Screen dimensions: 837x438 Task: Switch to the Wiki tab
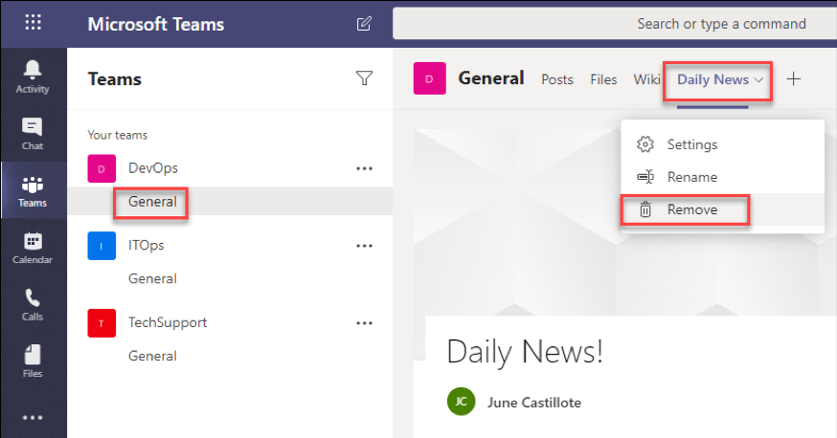point(646,79)
